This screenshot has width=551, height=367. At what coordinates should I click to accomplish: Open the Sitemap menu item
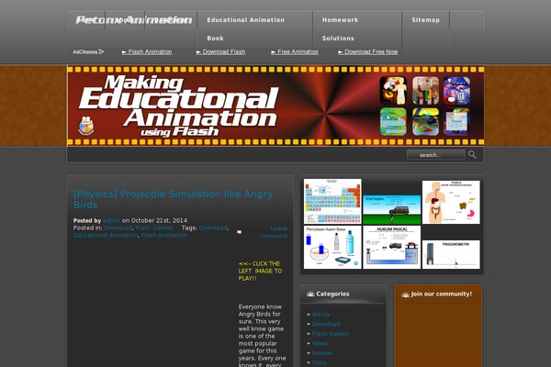pos(425,20)
